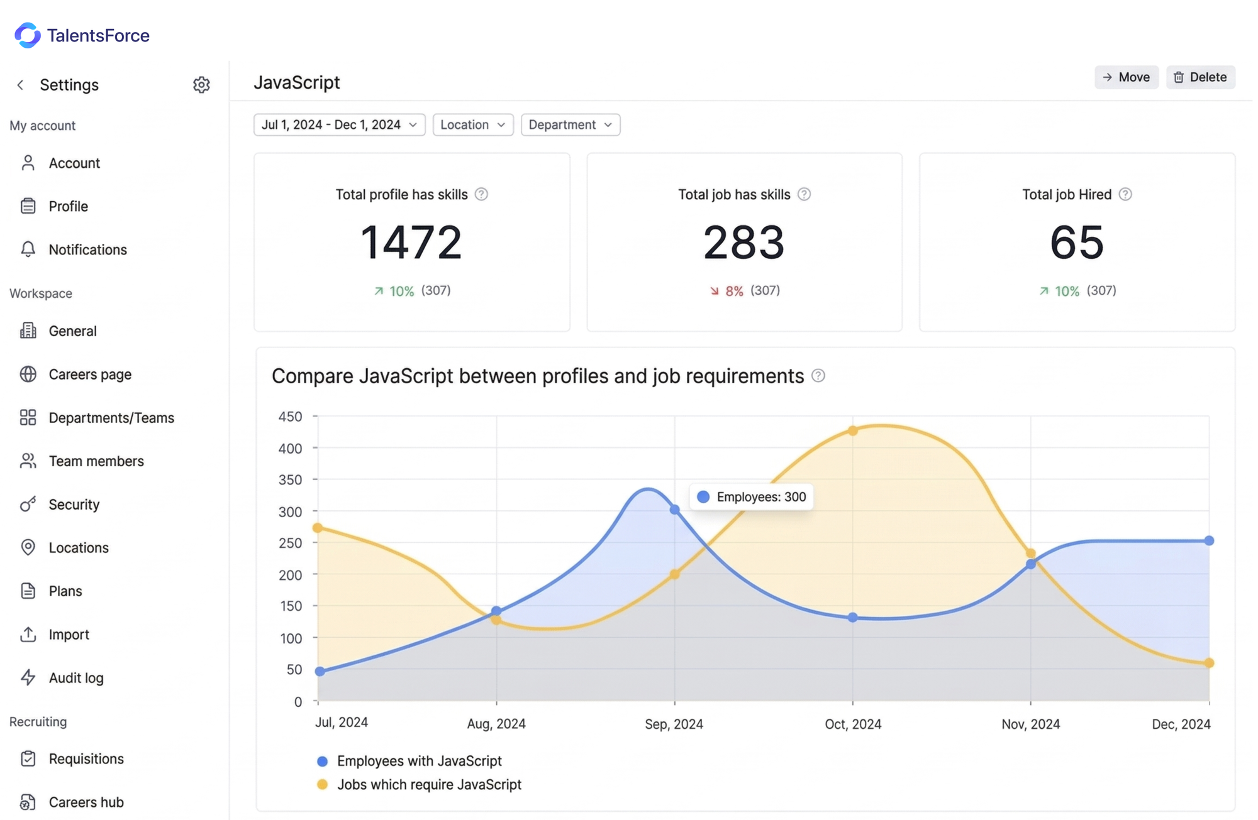Click the help icon next to Total profile has skills
The width and height of the screenshot is (1258, 820).
tap(482, 194)
